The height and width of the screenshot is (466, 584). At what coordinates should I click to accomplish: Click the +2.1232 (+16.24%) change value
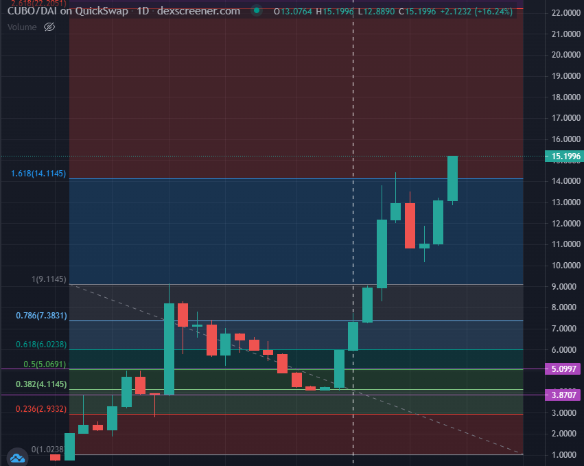(476, 12)
